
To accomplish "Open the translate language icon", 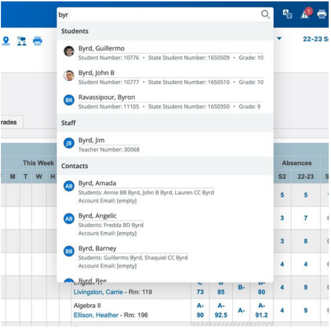I will (x=287, y=14).
